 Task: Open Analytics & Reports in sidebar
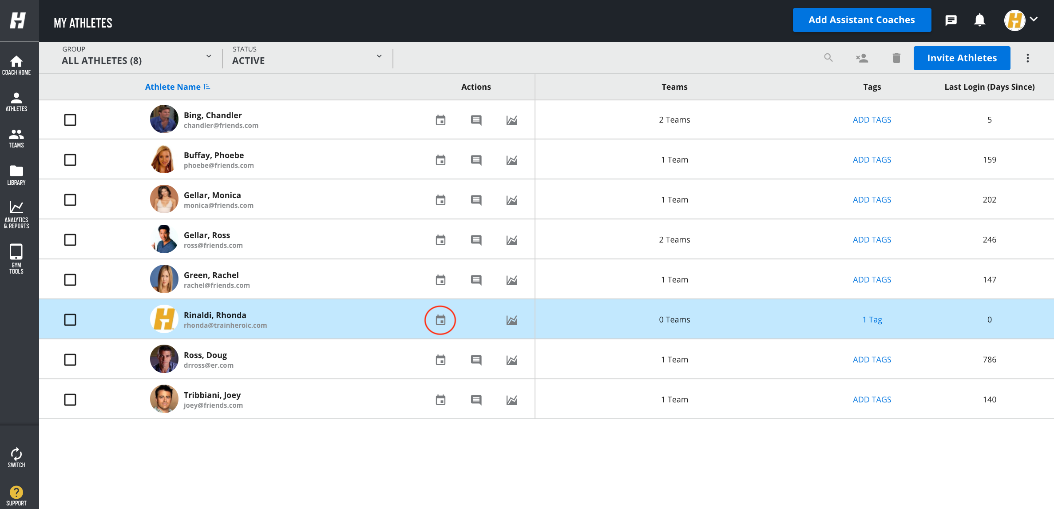coord(16,215)
